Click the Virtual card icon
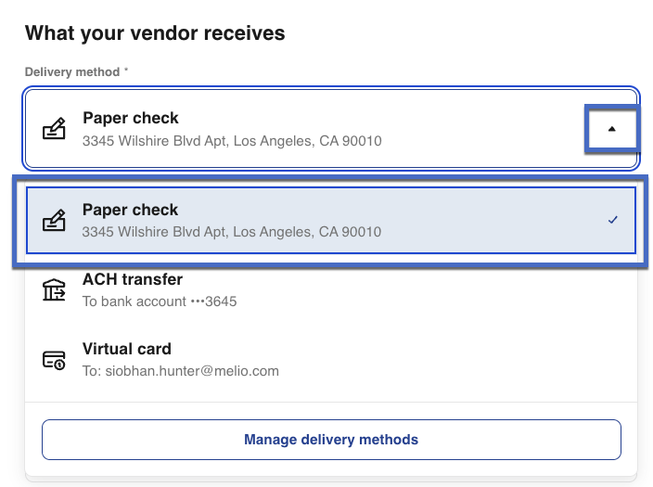The height and width of the screenshot is (487, 653). [x=55, y=360]
